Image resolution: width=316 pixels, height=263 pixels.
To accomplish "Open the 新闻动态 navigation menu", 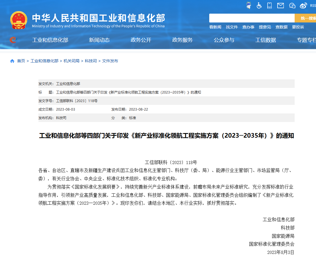I will point(99,40).
